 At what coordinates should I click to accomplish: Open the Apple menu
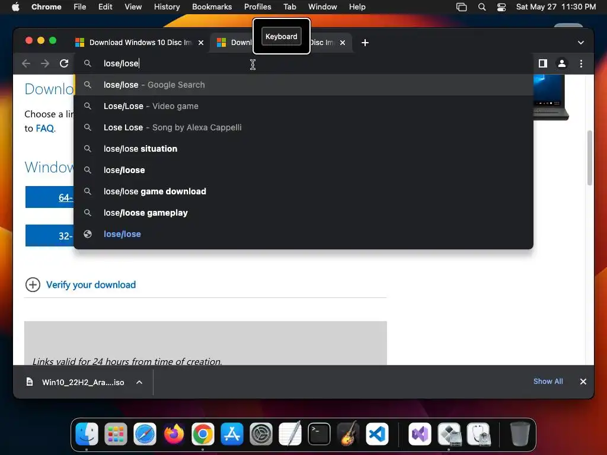coord(15,7)
